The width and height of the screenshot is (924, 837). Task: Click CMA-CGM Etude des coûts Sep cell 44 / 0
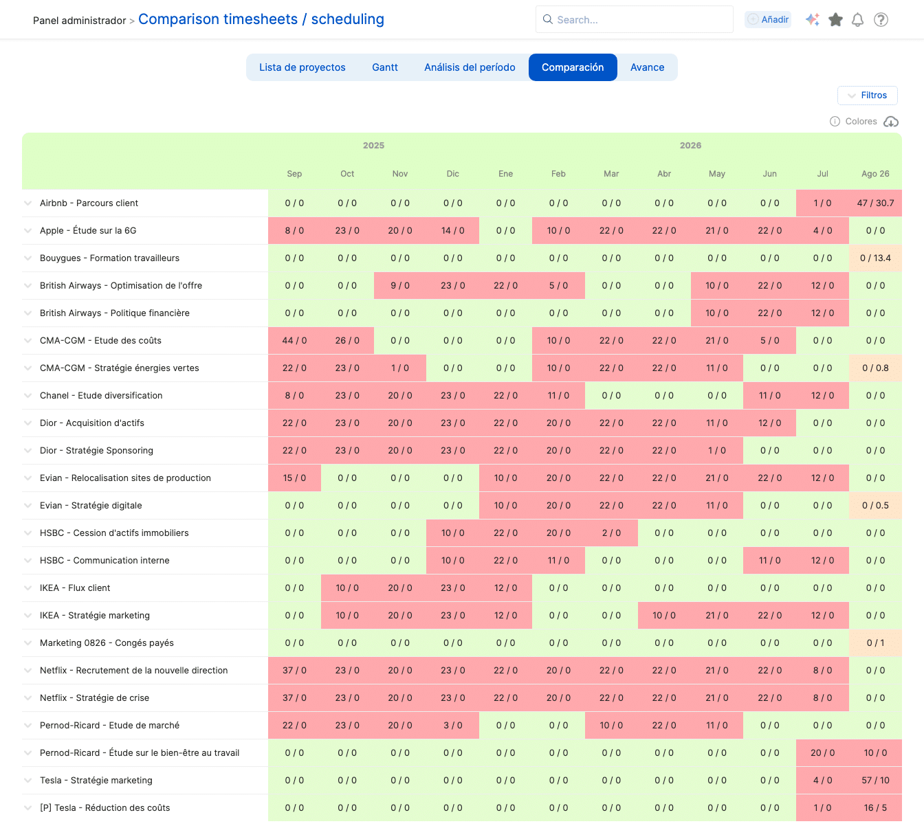294,341
